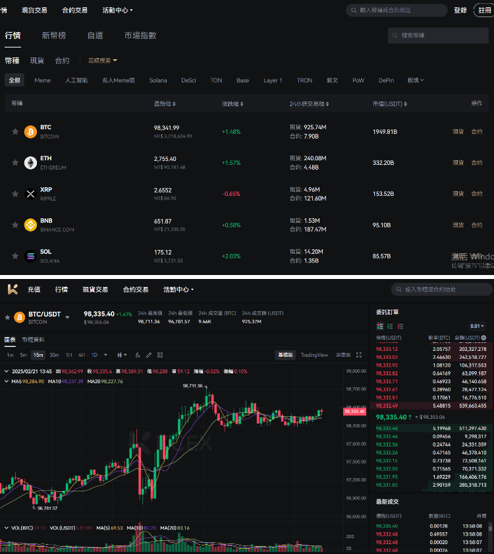Filter coins by Meme category
The width and height of the screenshot is (494, 554).
tap(43, 80)
